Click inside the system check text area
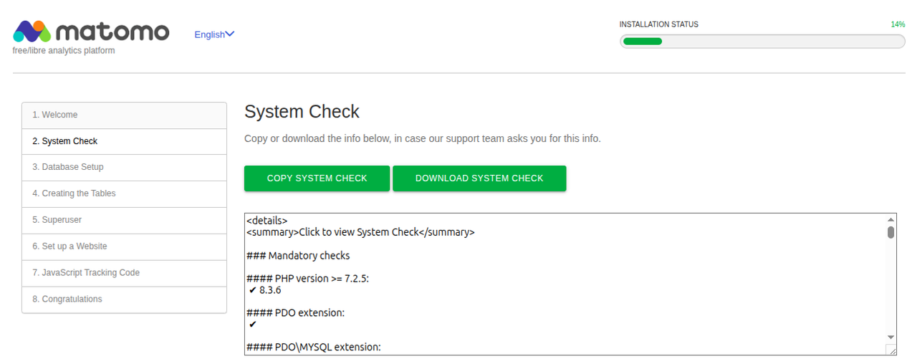The height and width of the screenshot is (364, 917). tap(559, 287)
